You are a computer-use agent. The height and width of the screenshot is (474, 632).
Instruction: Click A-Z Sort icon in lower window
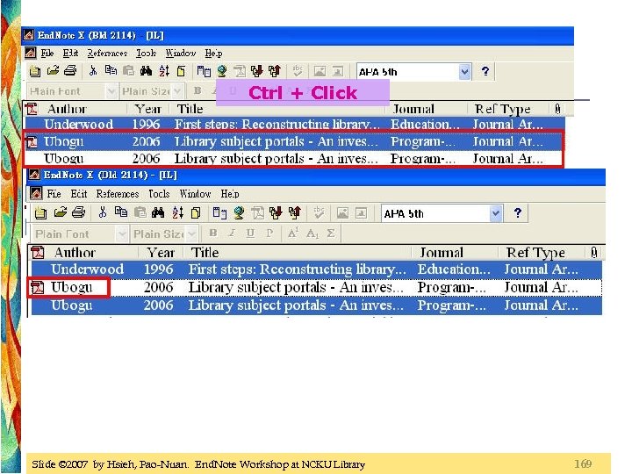tap(177, 212)
